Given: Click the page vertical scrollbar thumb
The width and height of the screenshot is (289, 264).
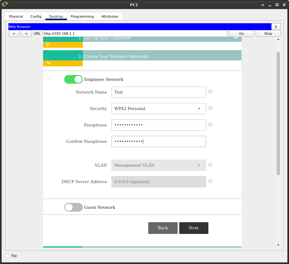Looking at the screenshot, I should tap(278, 113).
